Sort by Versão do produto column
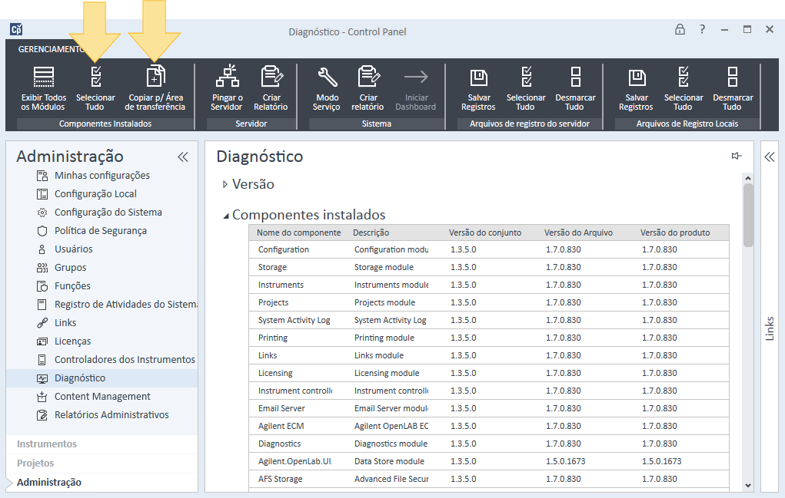This screenshot has width=785, height=498. click(675, 233)
